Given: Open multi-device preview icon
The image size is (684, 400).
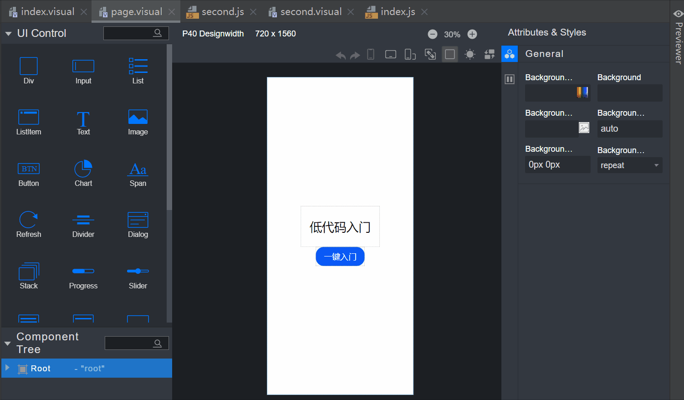Looking at the screenshot, I should (x=410, y=55).
